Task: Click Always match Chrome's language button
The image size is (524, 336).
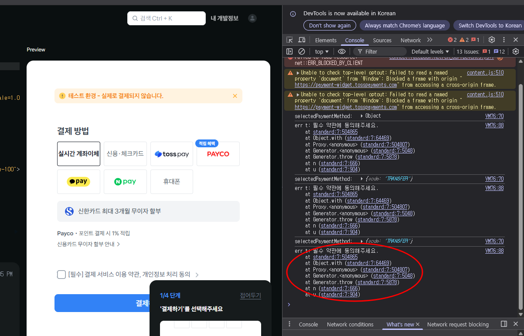Action: tap(405, 25)
